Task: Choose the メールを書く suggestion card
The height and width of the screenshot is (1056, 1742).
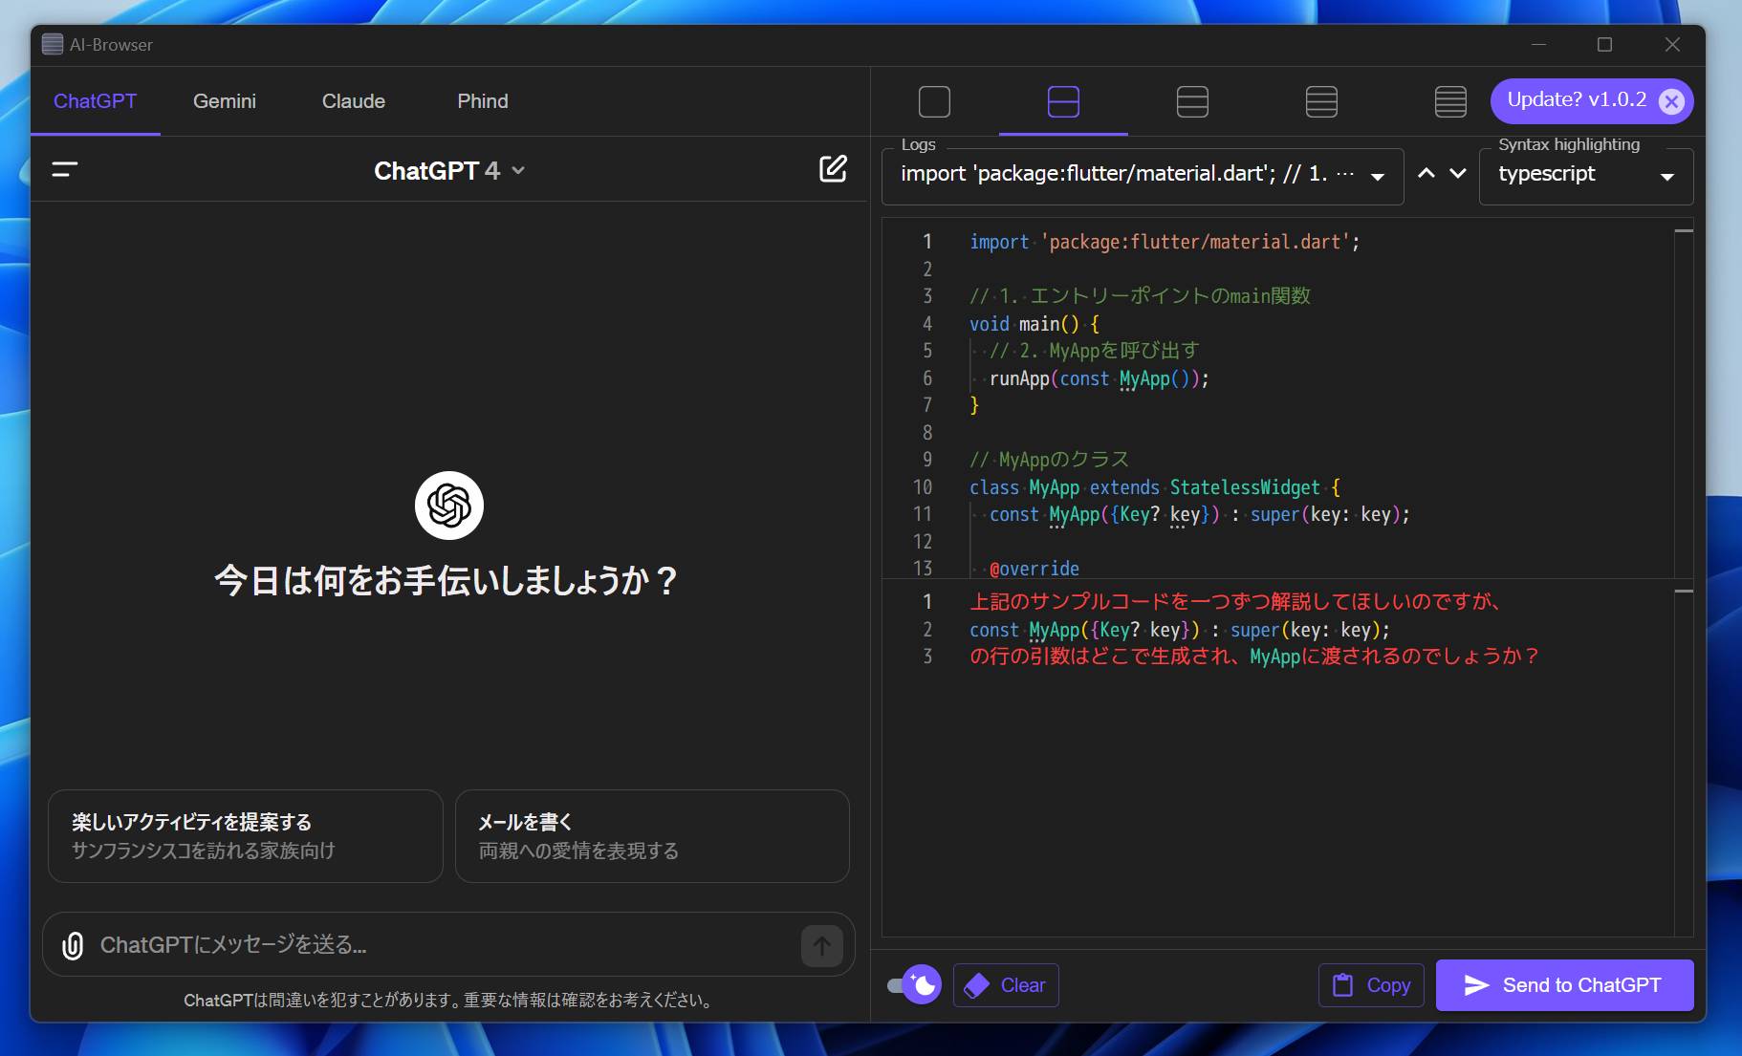Action: point(652,836)
